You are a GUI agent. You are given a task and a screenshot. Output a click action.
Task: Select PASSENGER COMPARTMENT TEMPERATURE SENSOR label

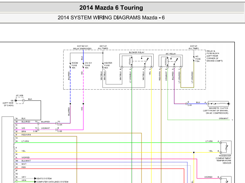point(223,159)
